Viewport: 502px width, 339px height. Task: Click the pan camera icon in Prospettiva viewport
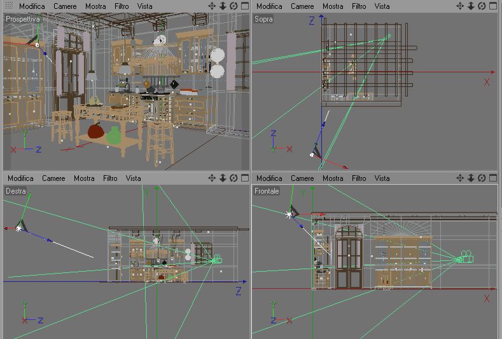tap(212, 6)
